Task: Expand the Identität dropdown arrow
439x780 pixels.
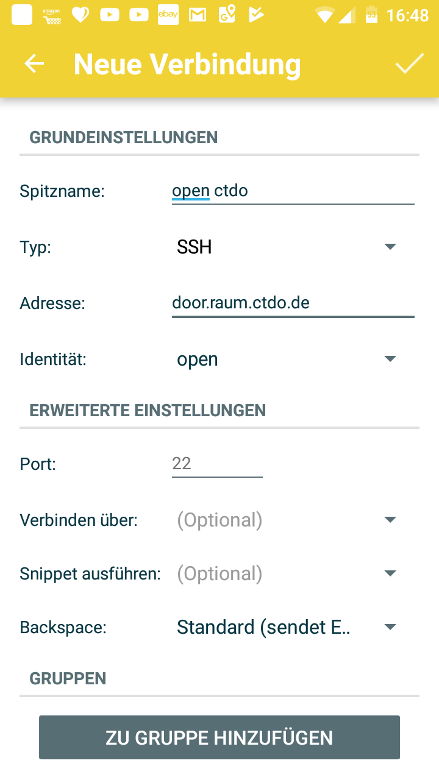Action: click(x=390, y=359)
